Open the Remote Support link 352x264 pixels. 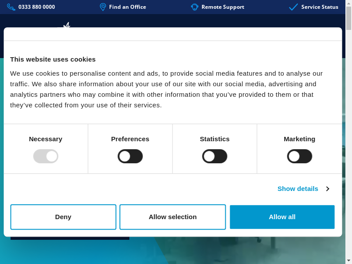[223, 7]
